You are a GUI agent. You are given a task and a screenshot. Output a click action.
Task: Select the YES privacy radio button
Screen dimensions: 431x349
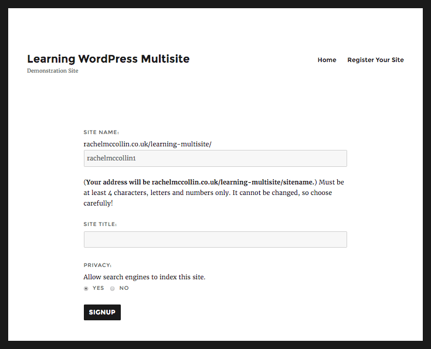pos(86,288)
